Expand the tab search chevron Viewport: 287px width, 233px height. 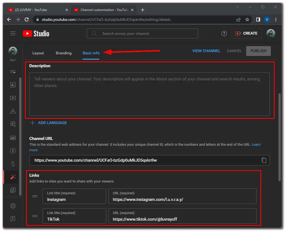pos(238,7)
